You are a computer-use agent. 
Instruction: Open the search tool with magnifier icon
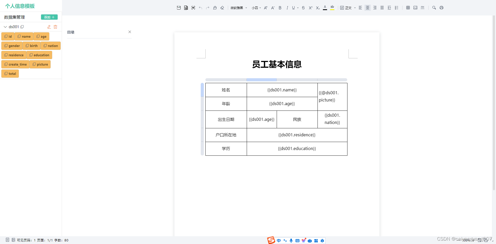(x=434, y=8)
